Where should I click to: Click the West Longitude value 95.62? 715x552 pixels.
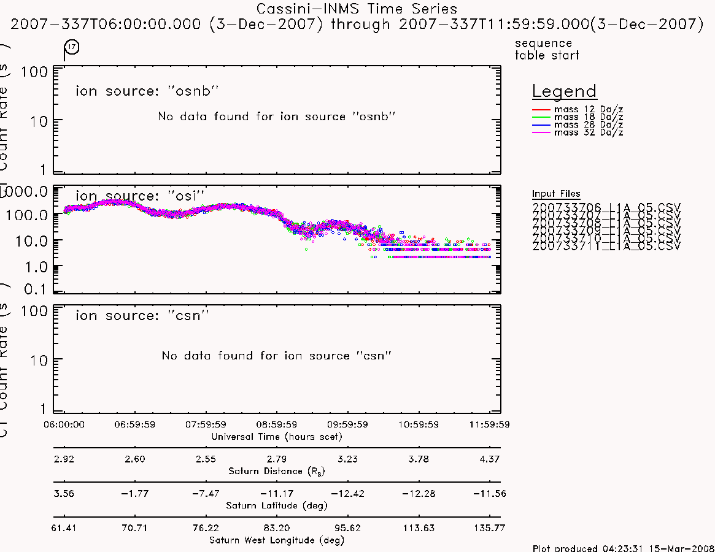(347, 528)
